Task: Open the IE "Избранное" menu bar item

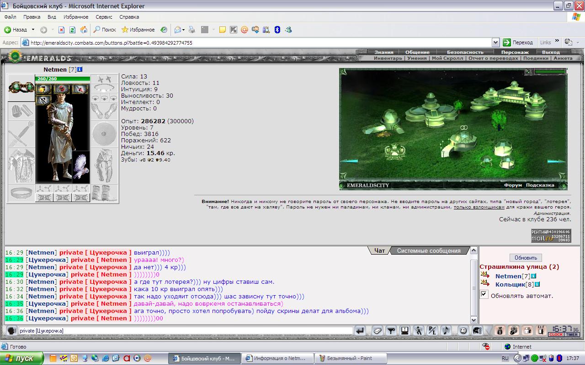Action: click(x=76, y=17)
